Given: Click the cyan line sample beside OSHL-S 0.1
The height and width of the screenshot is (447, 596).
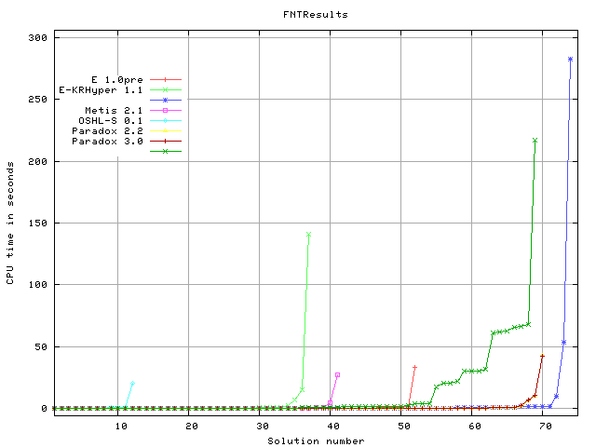Looking at the screenshot, I should [x=166, y=121].
